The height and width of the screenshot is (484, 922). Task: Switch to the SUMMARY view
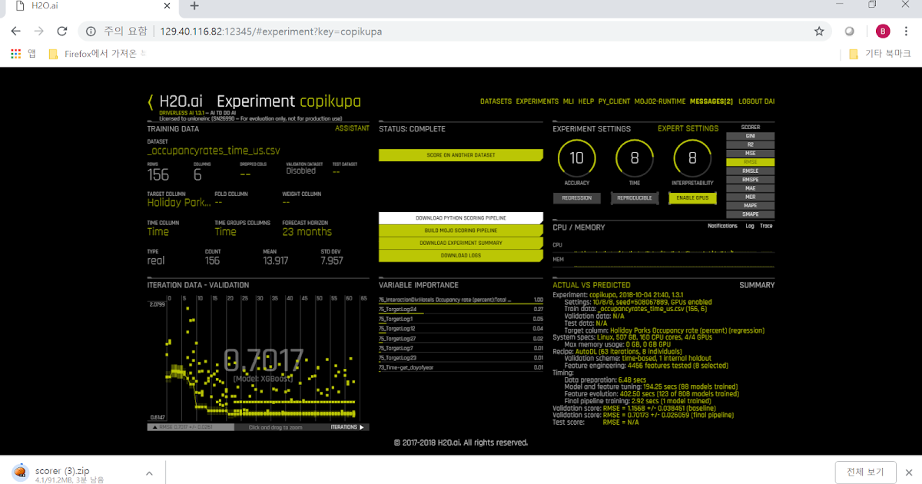tap(757, 285)
